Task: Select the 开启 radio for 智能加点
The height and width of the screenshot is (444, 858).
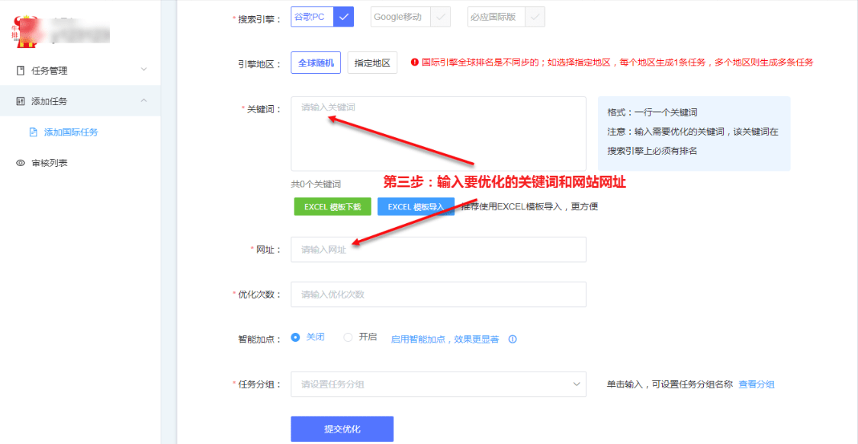Action: point(348,337)
